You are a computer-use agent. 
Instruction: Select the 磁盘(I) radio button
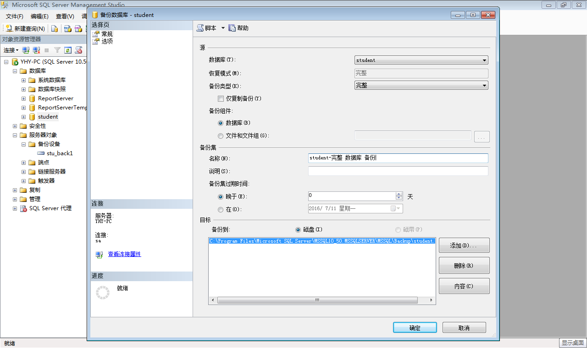pos(298,229)
